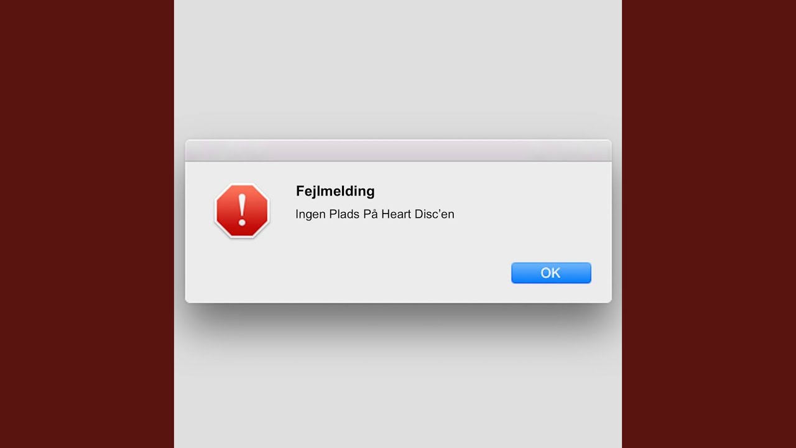This screenshot has width=796, height=448.
Task: Click the word "Disc'en" in the message
Action: tap(434, 214)
